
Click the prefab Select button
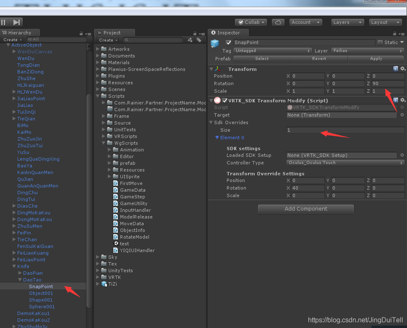(x=262, y=59)
